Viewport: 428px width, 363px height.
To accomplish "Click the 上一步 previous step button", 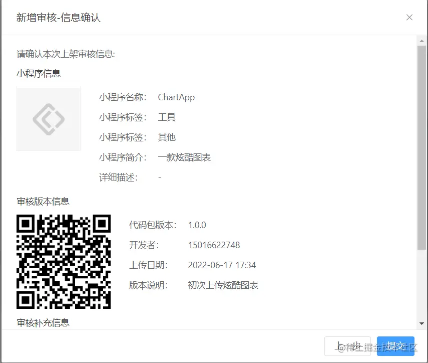I will coord(347,346).
